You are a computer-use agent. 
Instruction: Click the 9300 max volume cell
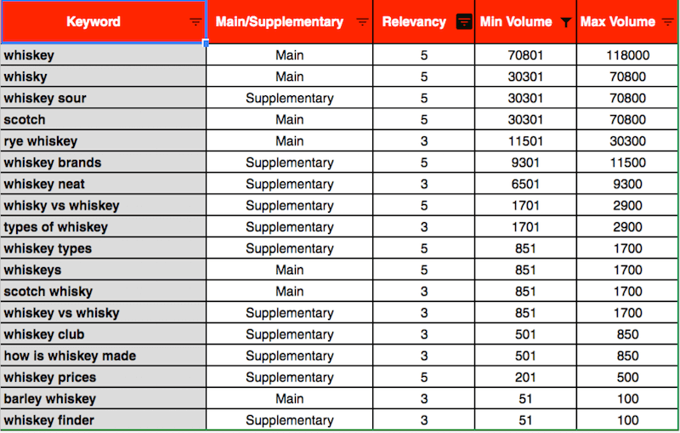click(x=627, y=184)
